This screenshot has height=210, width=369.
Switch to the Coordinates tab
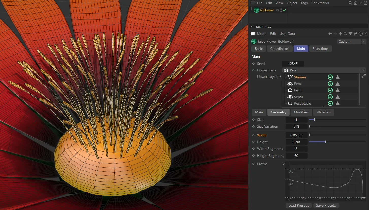point(279,49)
